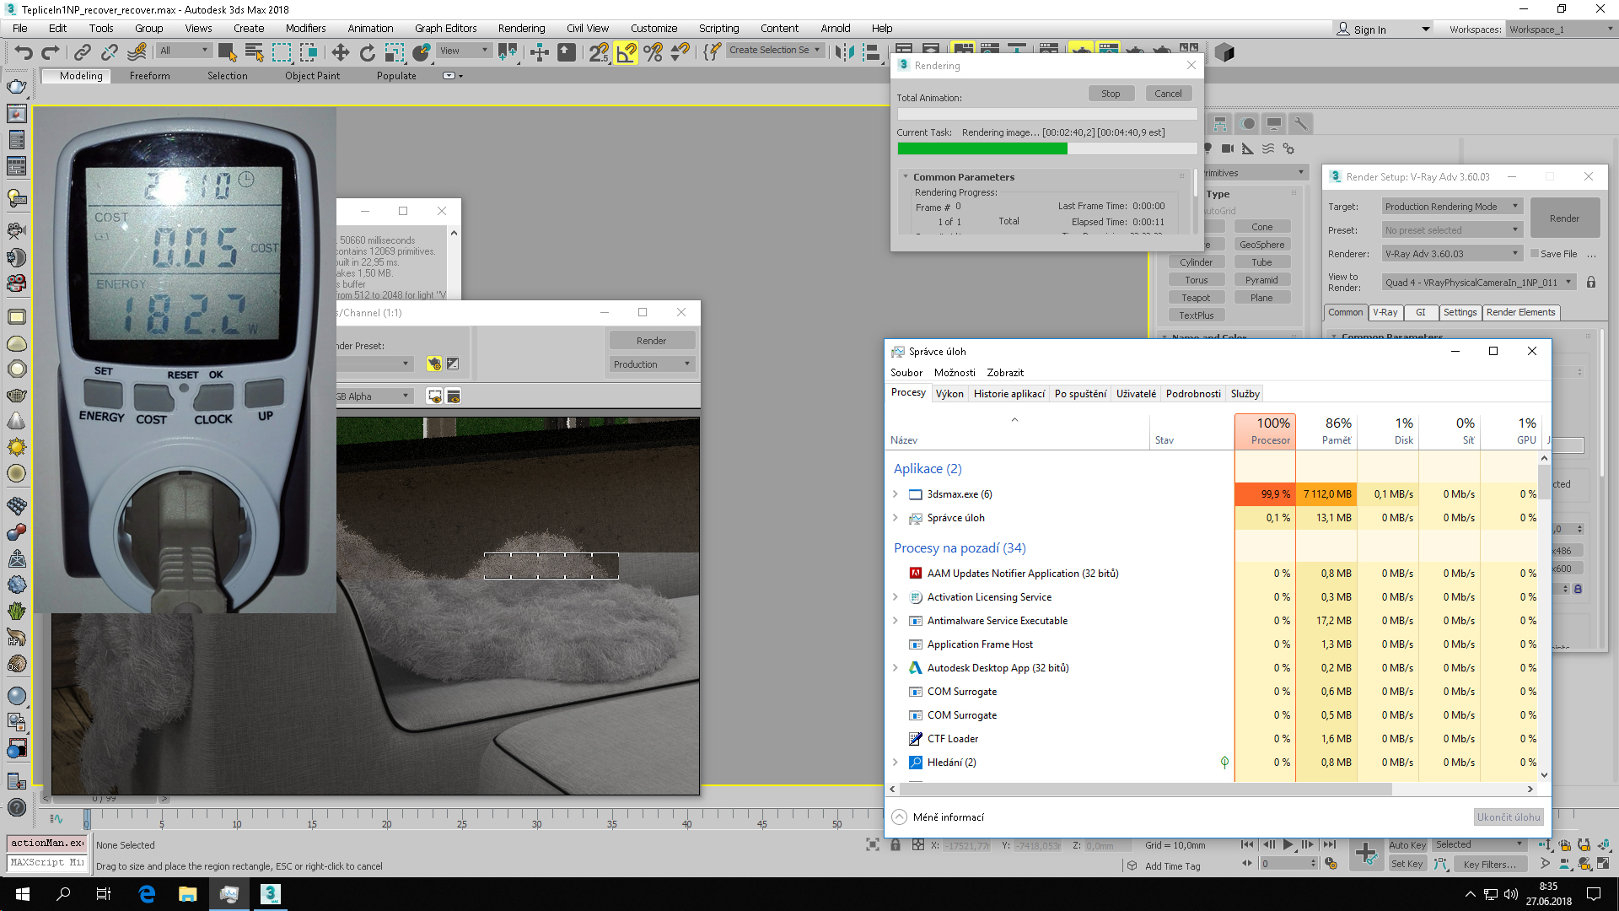
Task: Activate the Select and Scale tool
Action: (x=395, y=52)
